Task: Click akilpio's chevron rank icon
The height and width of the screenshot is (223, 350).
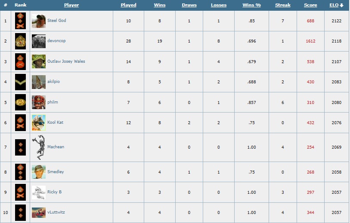Action: pos(20,82)
